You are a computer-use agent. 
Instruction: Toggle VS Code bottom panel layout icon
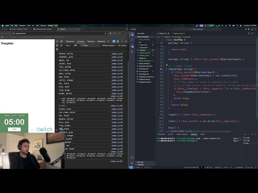point(252,29)
